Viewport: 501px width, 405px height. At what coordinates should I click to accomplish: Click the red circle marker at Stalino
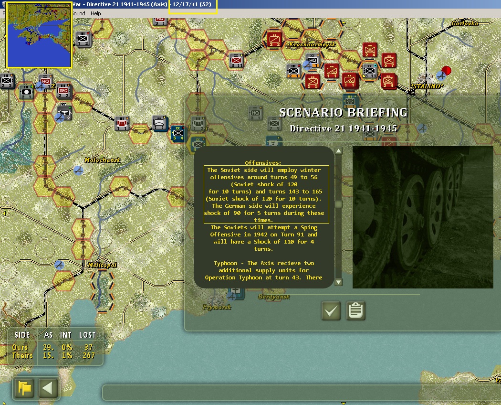click(x=446, y=70)
